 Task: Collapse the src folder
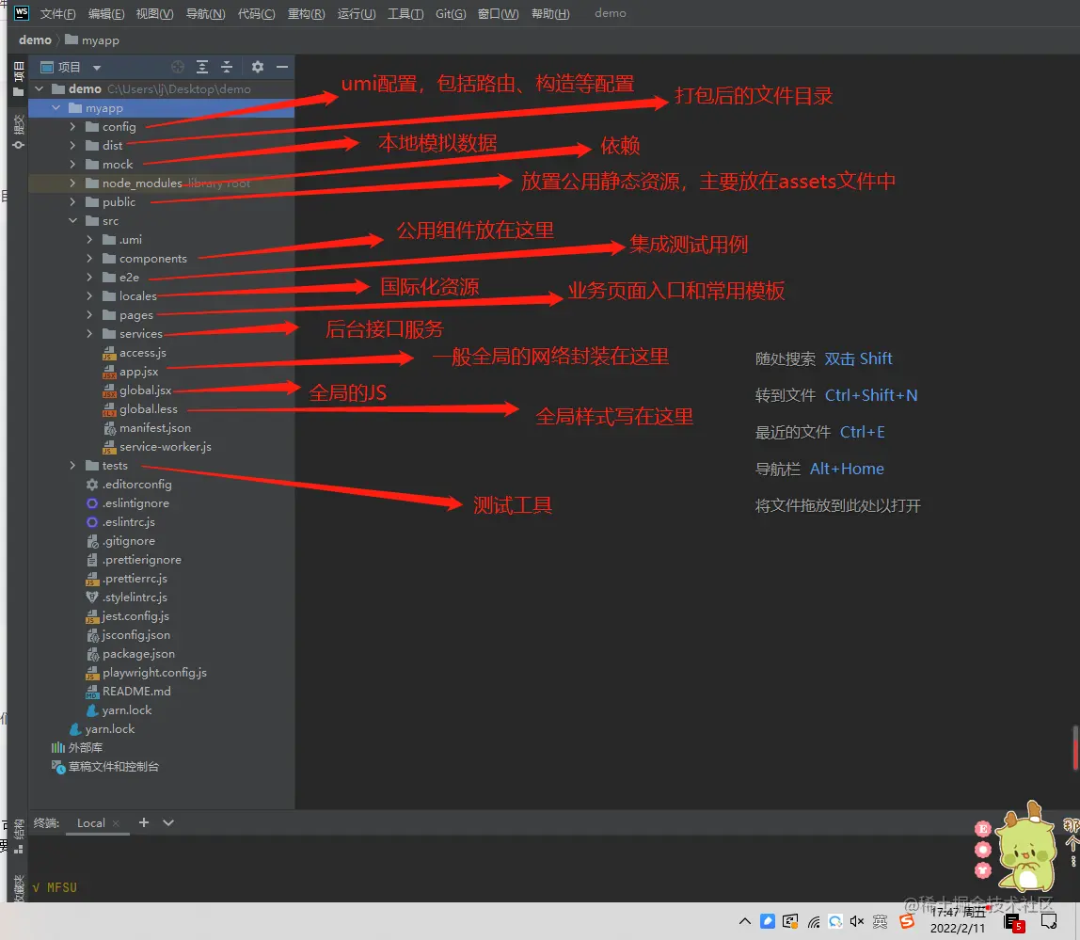(x=73, y=220)
